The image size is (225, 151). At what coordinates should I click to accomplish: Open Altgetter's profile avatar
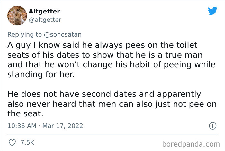pyautogui.click(x=16, y=15)
